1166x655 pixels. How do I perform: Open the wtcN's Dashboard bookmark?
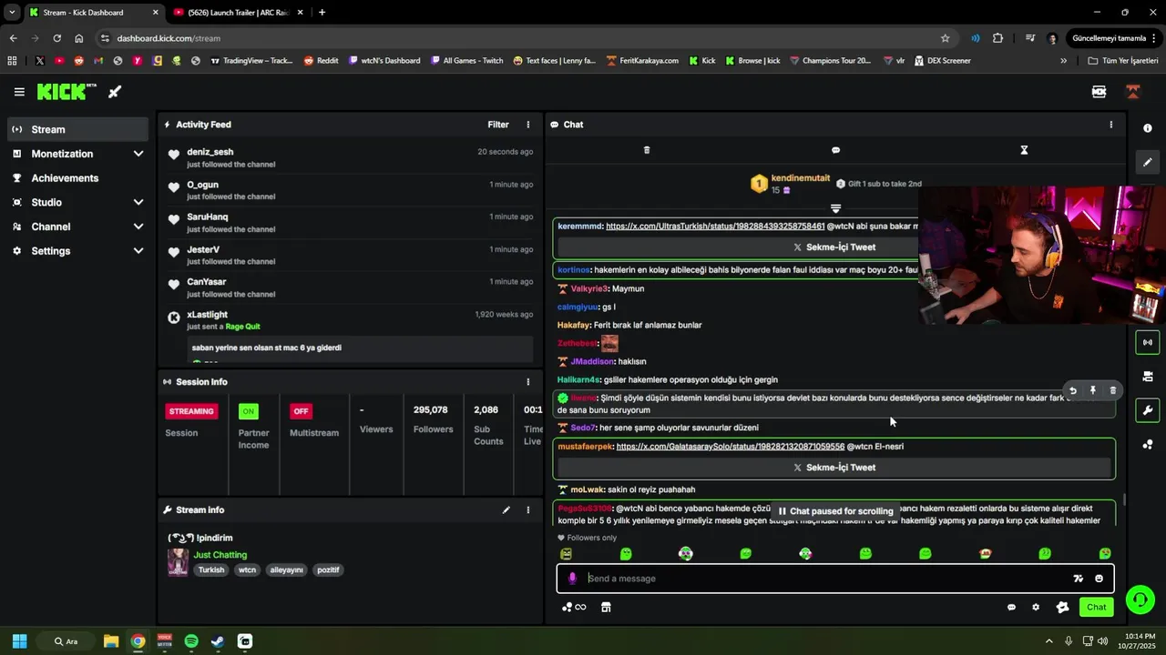pos(384,61)
